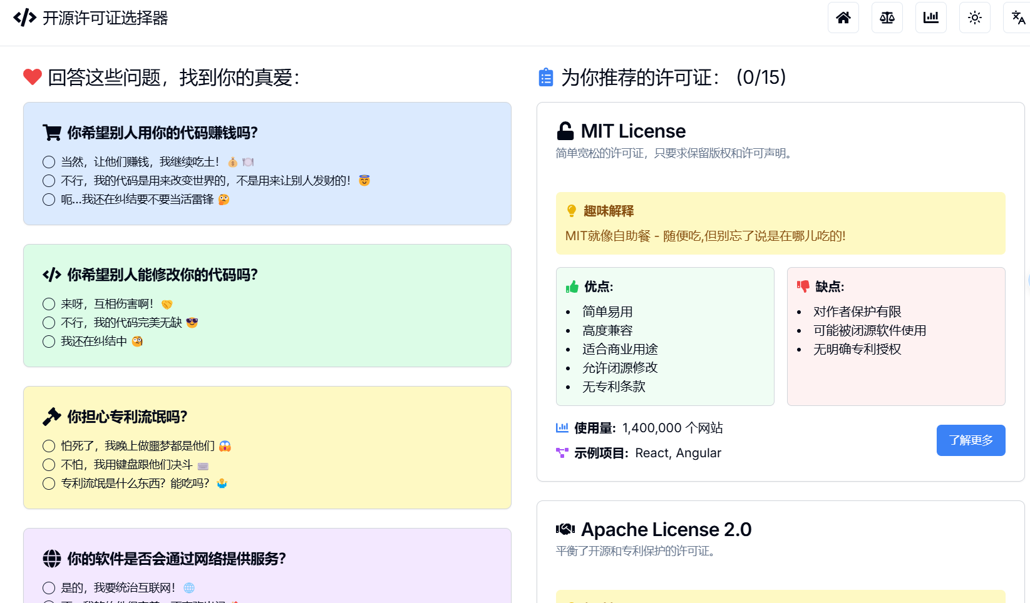Image resolution: width=1030 pixels, height=603 pixels.
Task: Click the code brackets logo icon
Action: point(25,18)
